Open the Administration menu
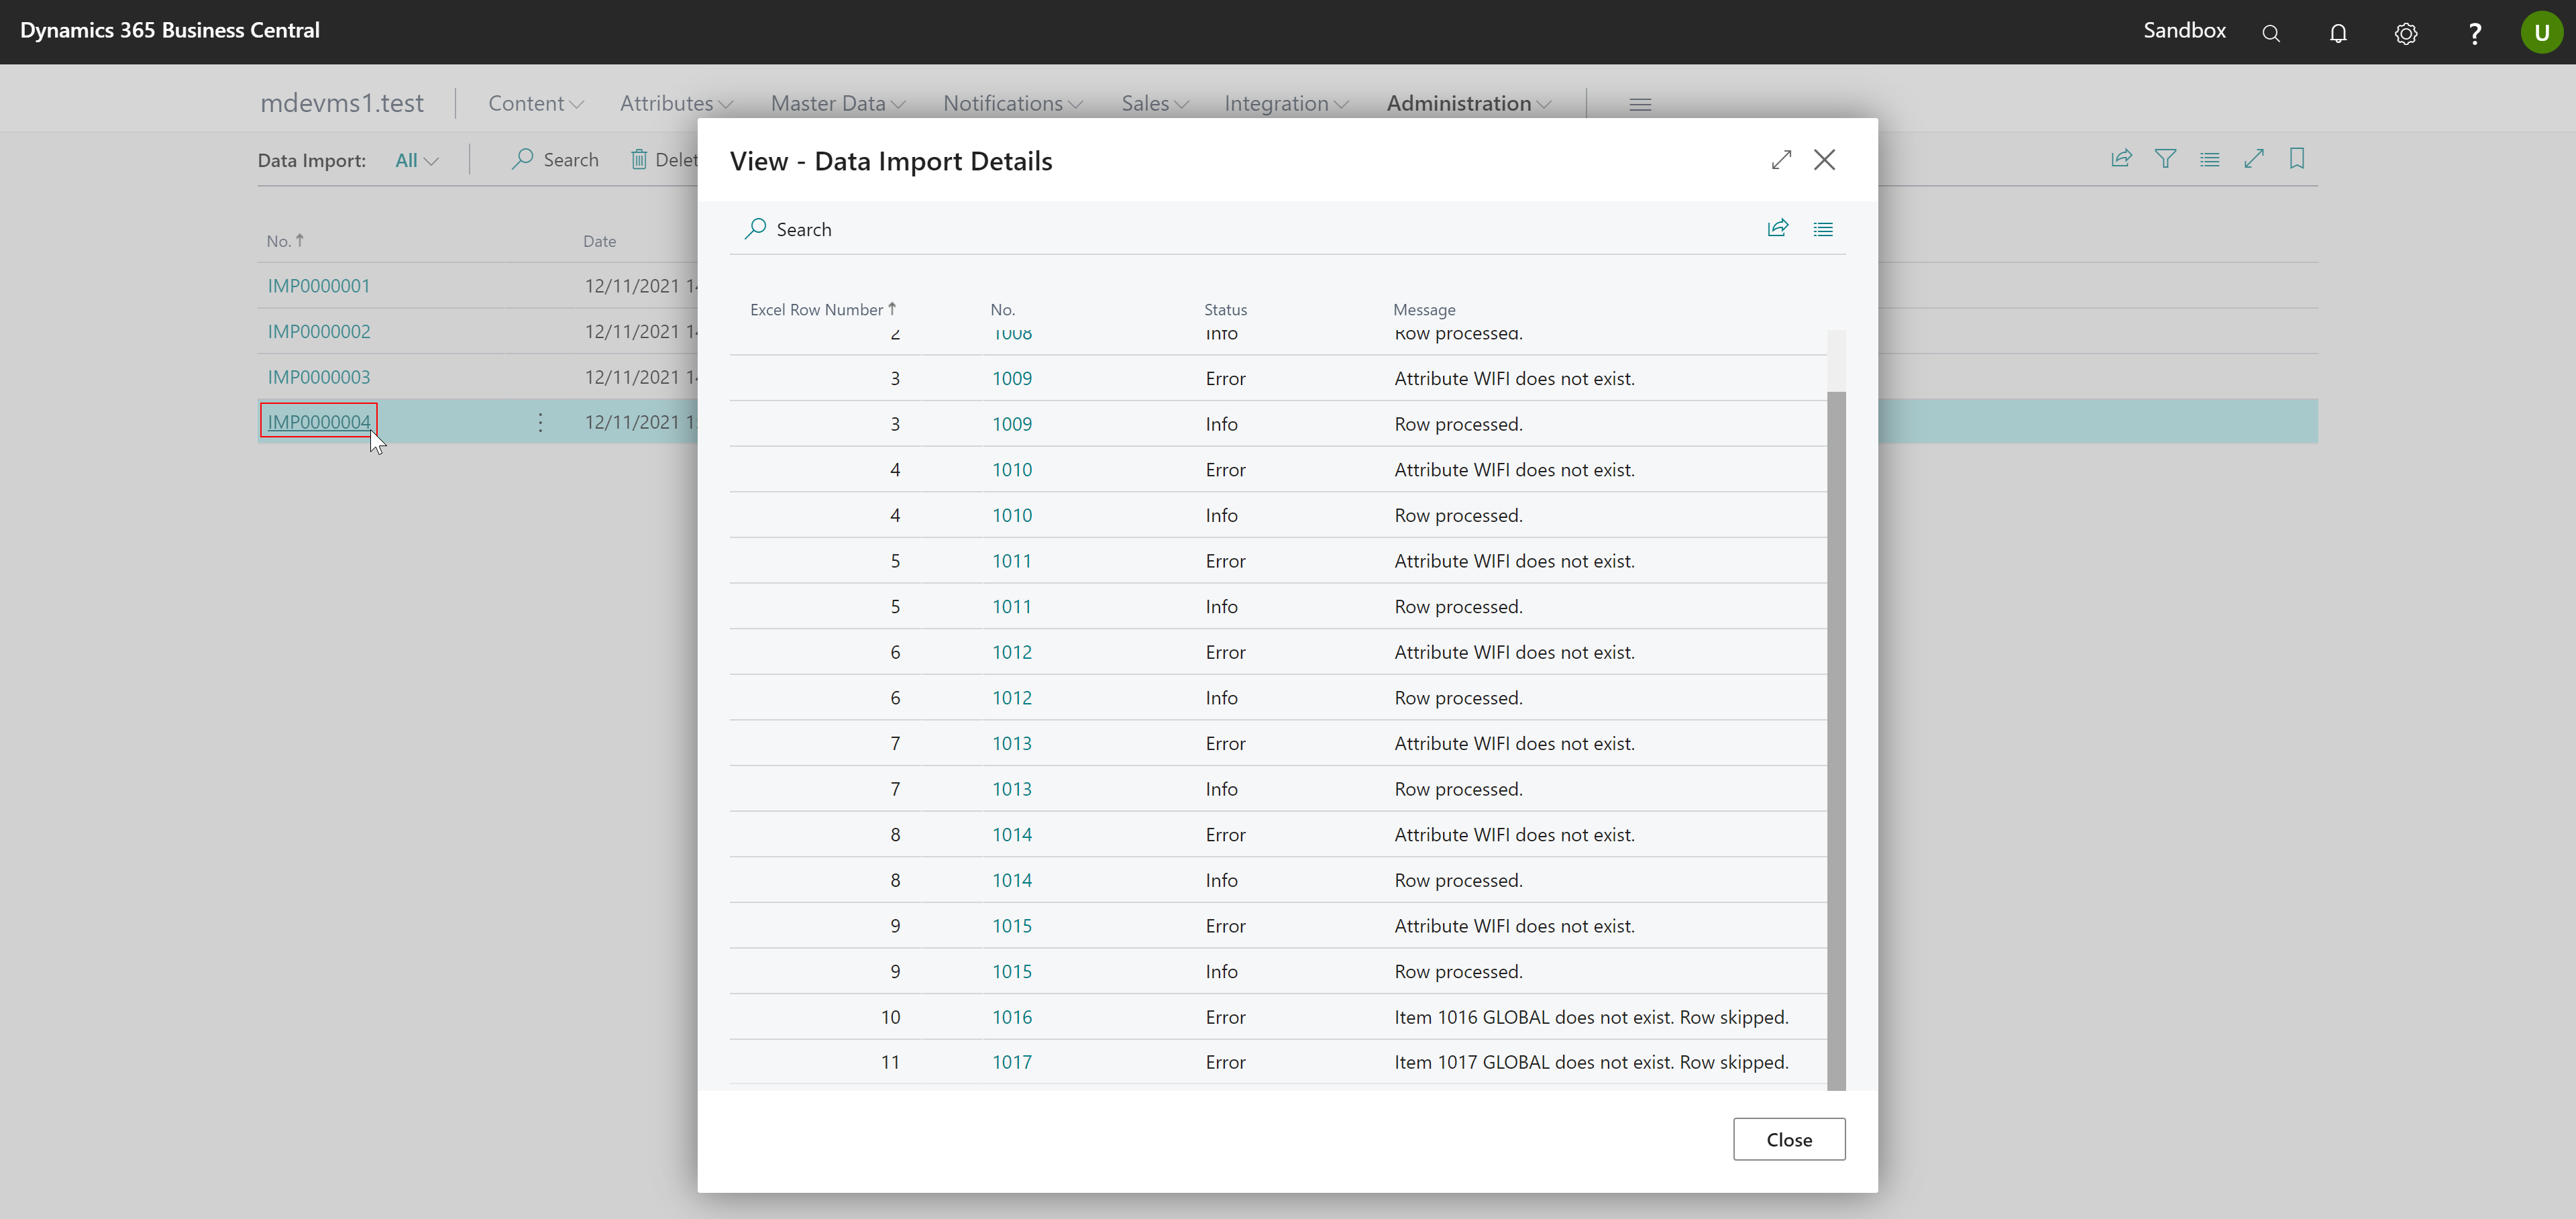 [x=1467, y=103]
